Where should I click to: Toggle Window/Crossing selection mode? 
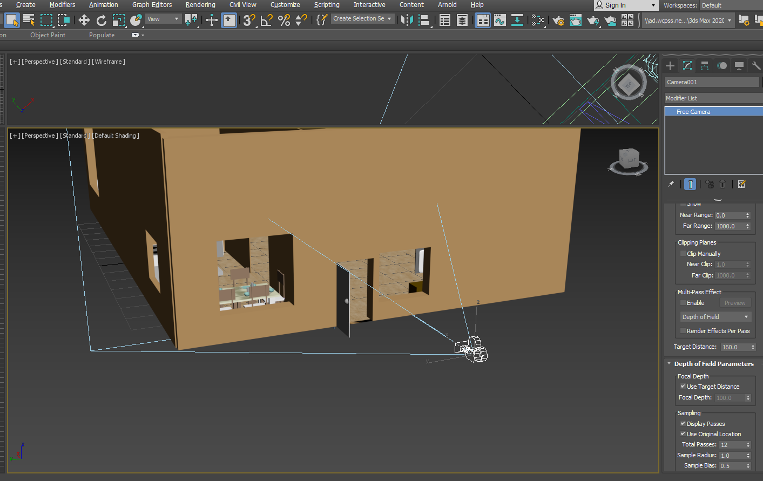pos(64,21)
